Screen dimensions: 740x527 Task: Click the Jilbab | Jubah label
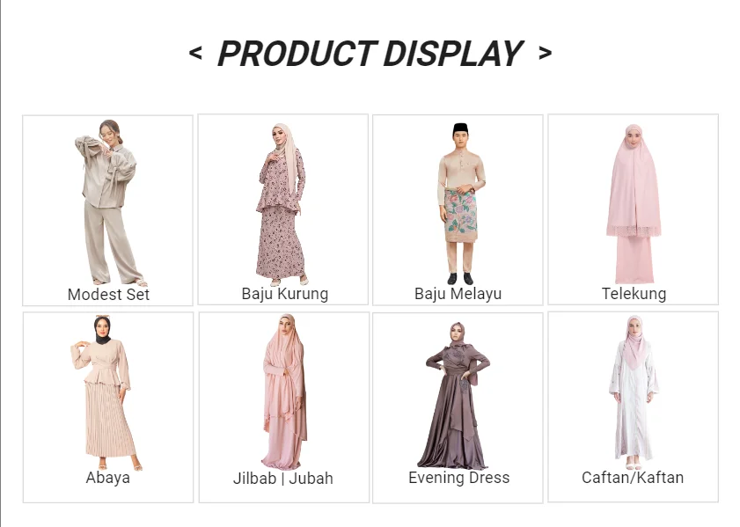(x=283, y=479)
